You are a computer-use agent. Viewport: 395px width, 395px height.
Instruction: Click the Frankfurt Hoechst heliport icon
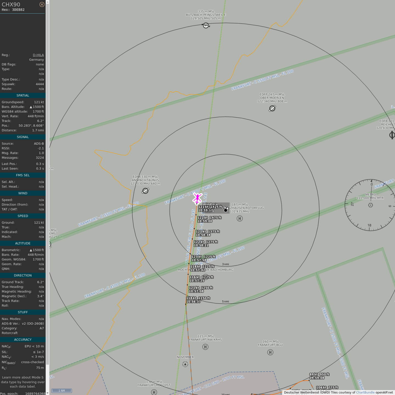click(154, 392)
